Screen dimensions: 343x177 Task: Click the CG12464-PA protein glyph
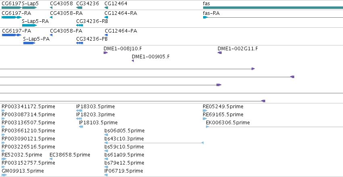[x=106, y=35]
